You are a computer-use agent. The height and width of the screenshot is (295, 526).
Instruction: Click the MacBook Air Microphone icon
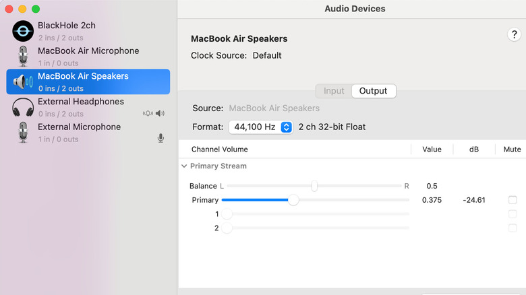click(x=23, y=57)
